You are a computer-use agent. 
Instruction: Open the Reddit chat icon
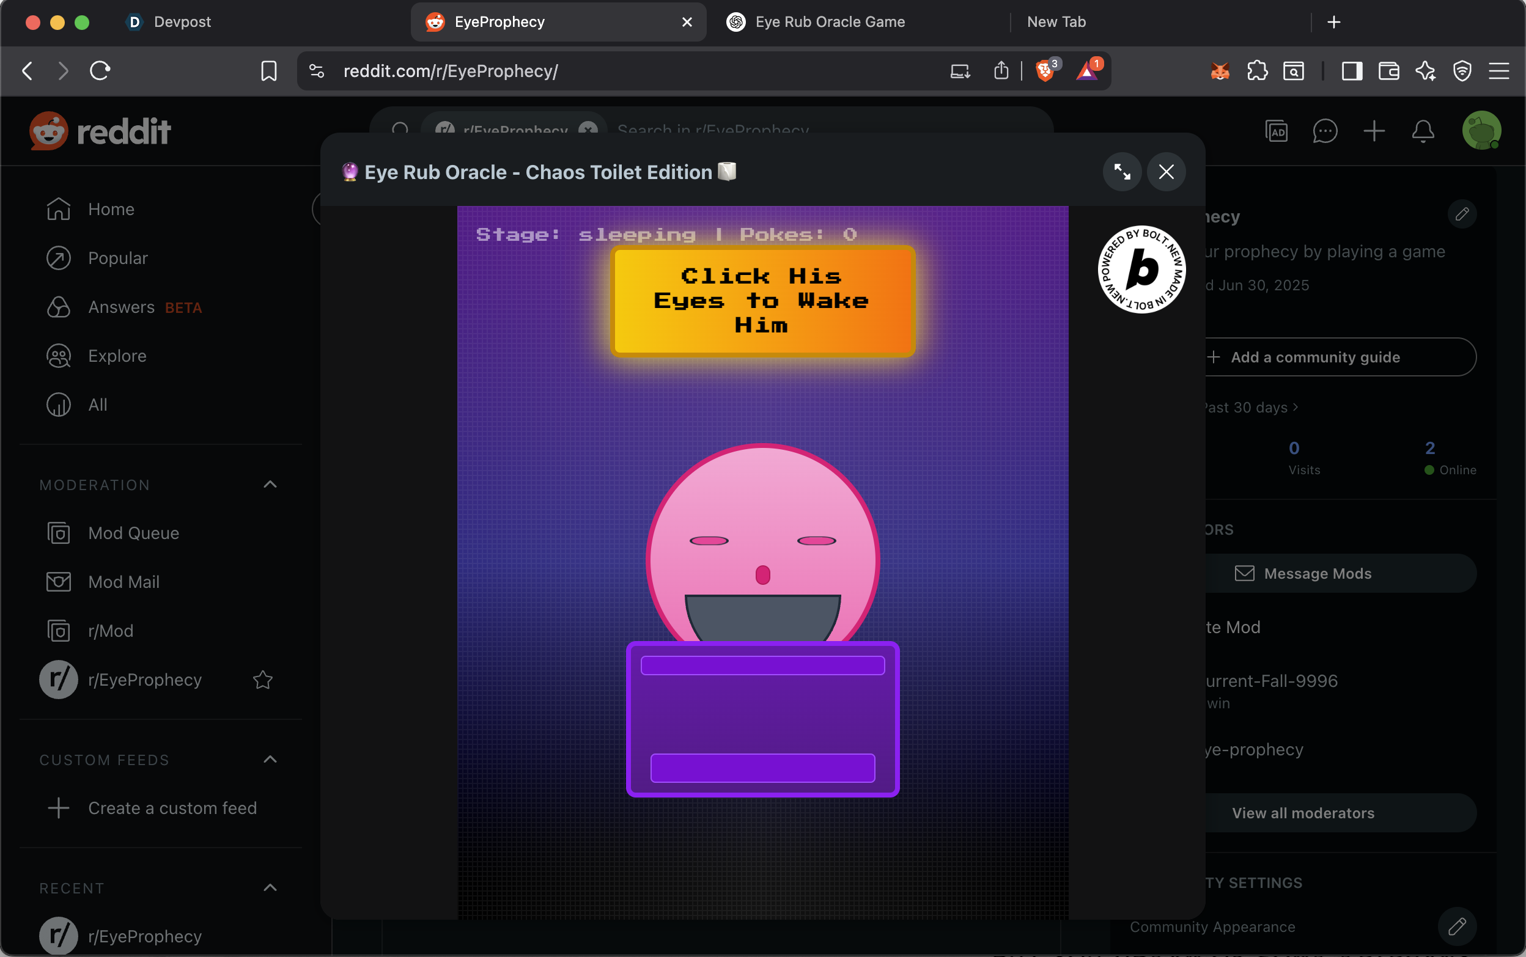(x=1325, y=131)
